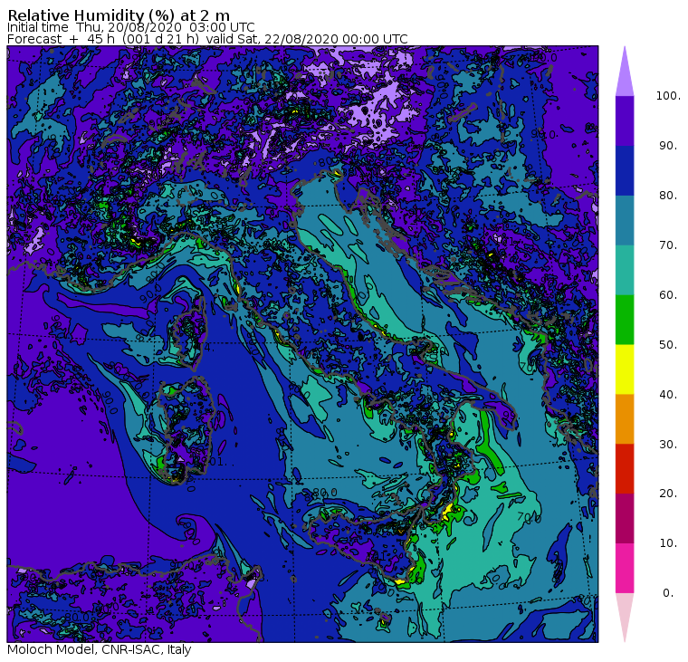The image size is (688, 662).
Task: Click the '0.' colorbar label
Action: click(668, 593)
